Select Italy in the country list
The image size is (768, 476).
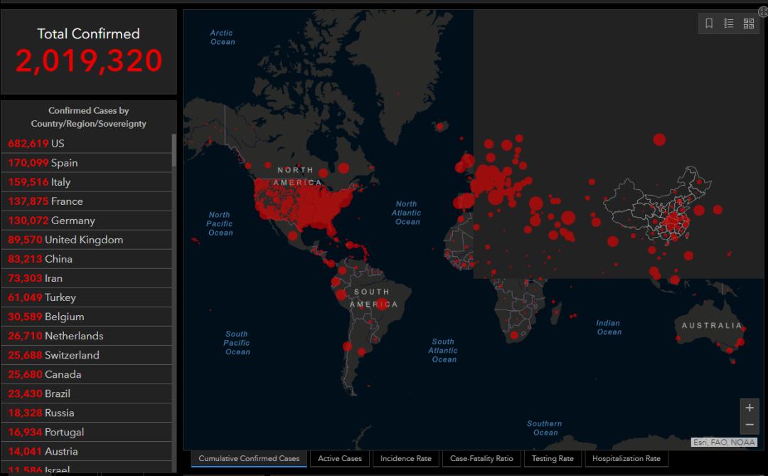coord(87,182)
